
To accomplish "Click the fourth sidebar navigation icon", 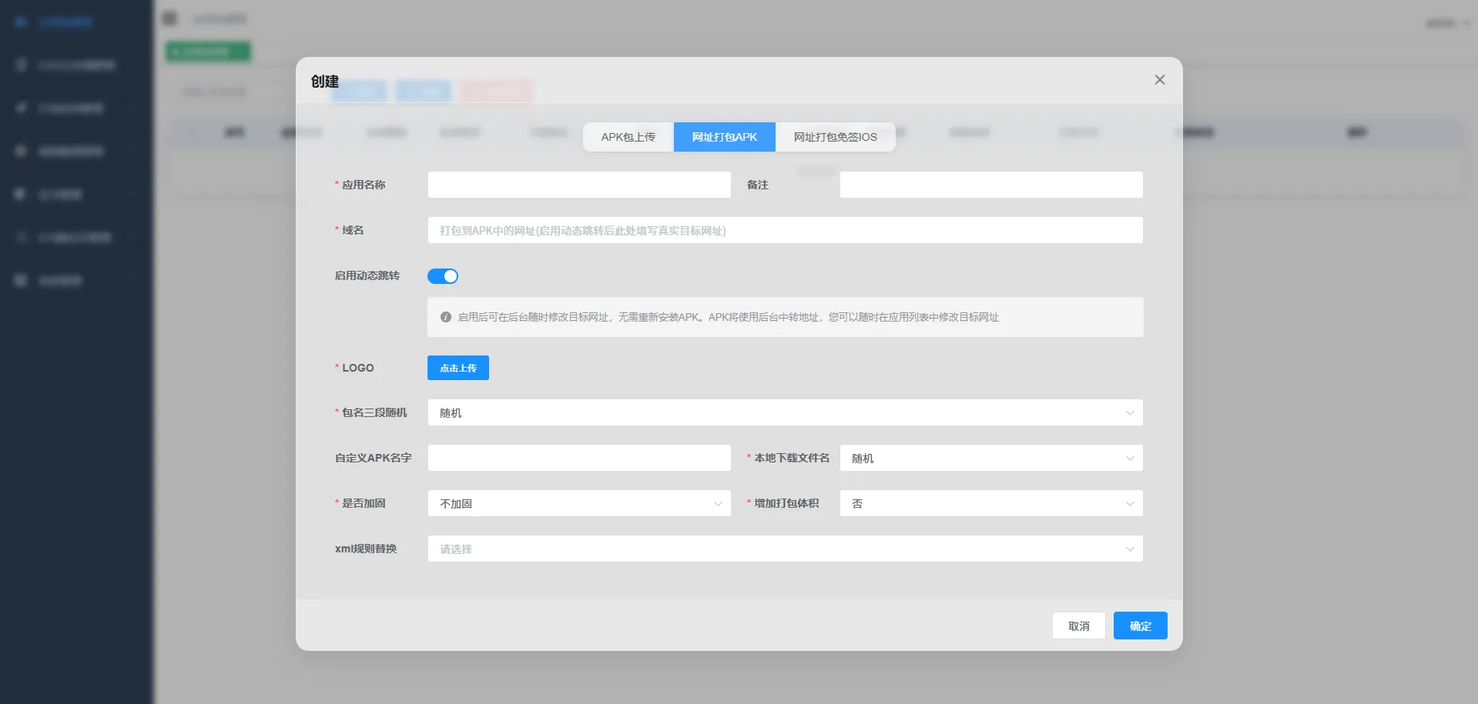I will (20, 151).
